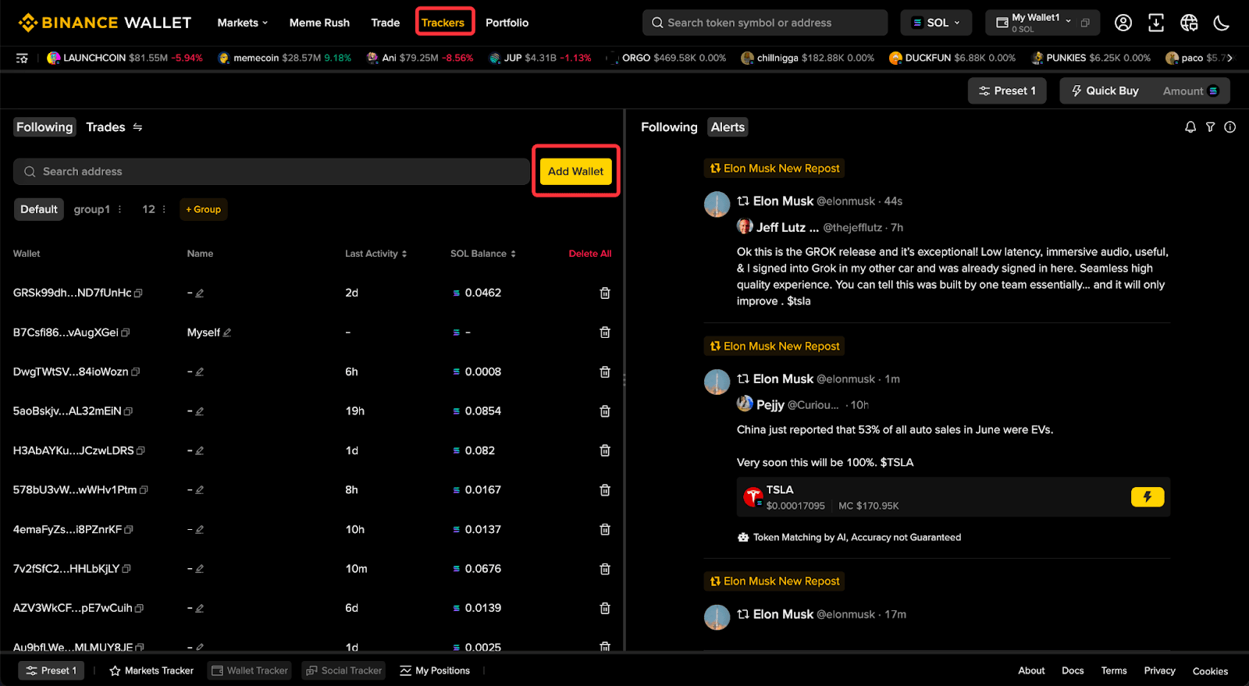Click LAUNCHCOIN in the ticker bar
Viewport: 1249px width, 686px height.
click(125, 58)
